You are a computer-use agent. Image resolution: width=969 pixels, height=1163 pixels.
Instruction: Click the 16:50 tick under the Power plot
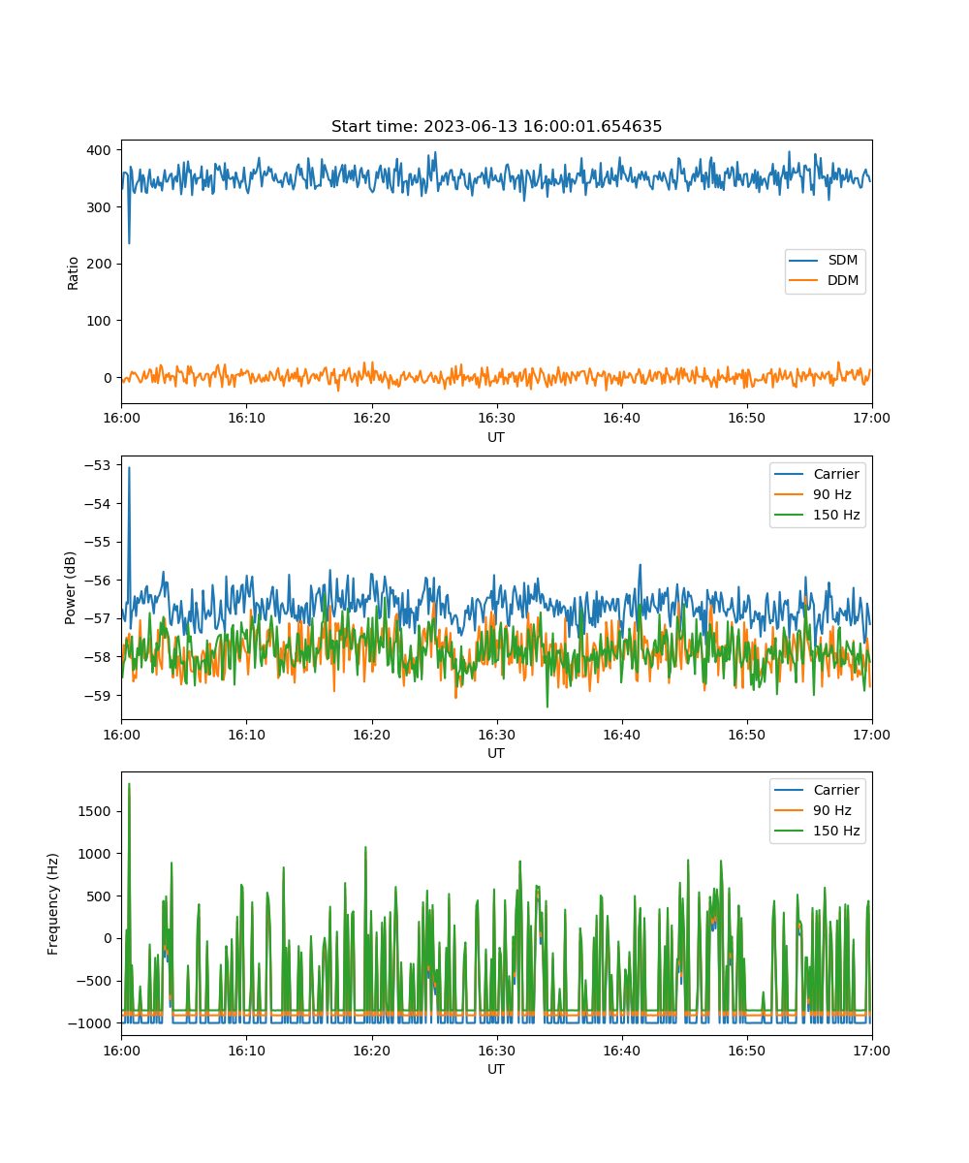tap(747, 734)
